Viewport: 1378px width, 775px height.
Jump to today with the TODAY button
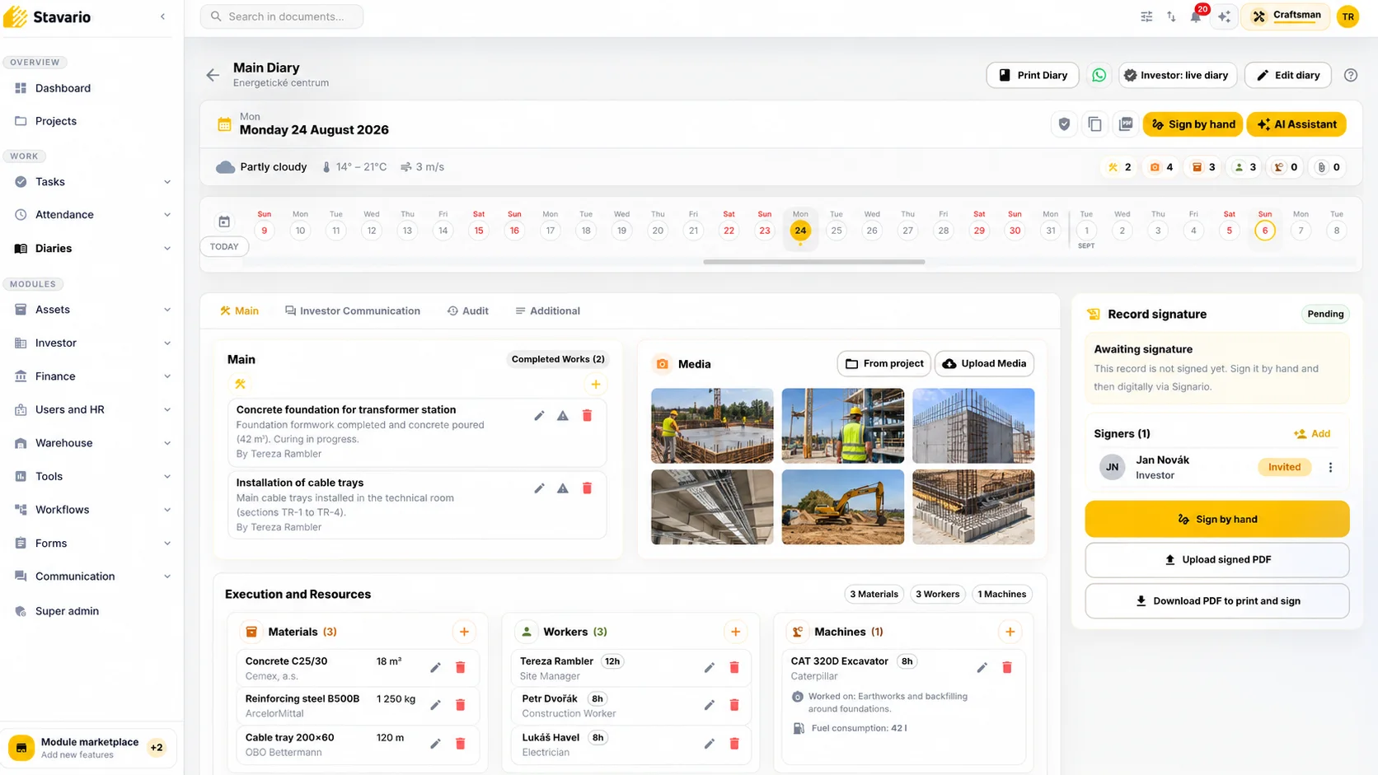pyautogui.click(x=224, y=247)
